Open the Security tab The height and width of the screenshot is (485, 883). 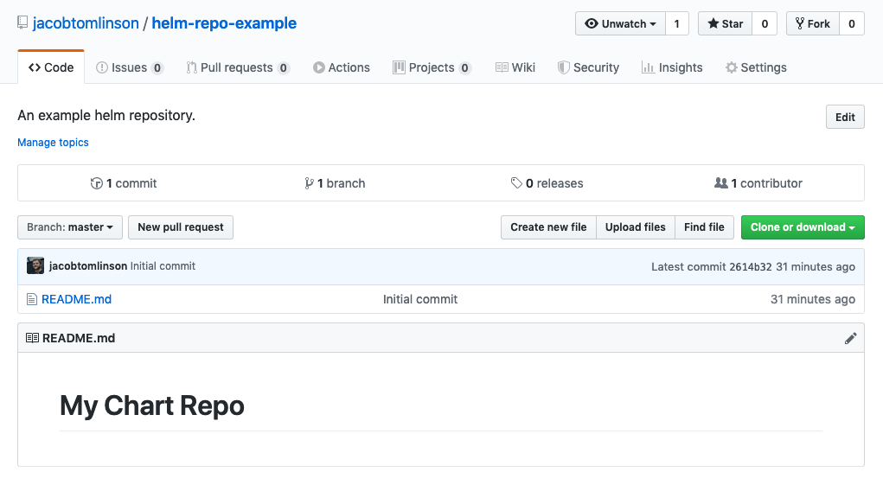[588, 67]
